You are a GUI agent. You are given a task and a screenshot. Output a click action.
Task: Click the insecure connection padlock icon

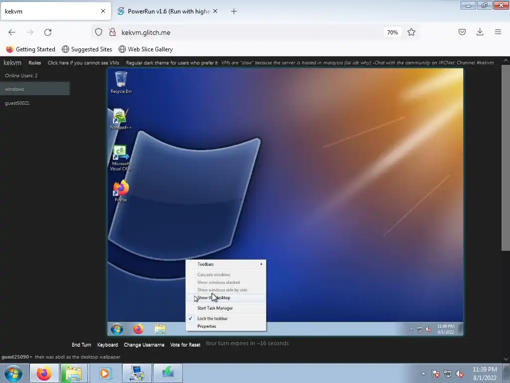pyautogui.click(x=113, y=32)
